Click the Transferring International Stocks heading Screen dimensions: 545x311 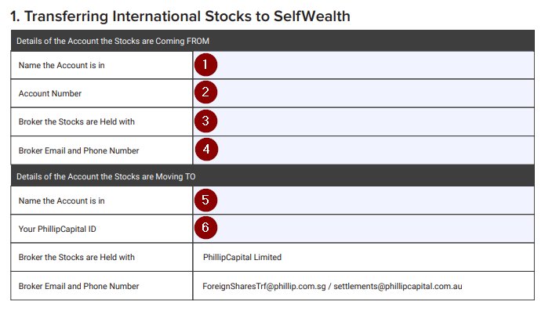click(180, 16)
